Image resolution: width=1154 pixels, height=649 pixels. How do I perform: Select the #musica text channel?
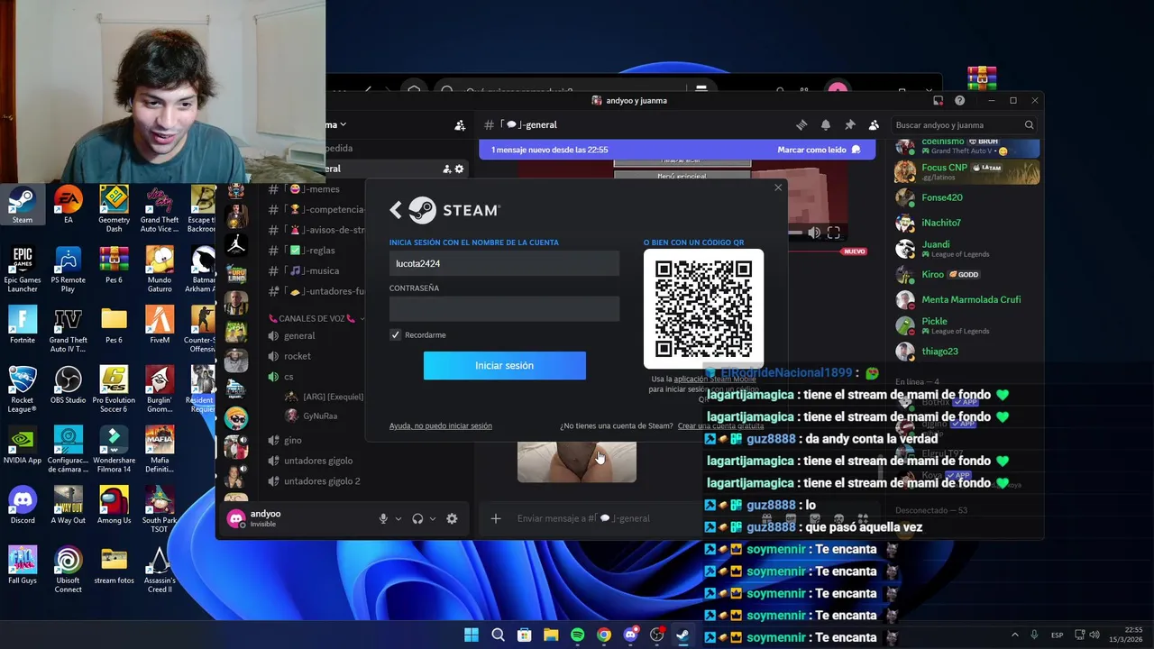(316, 270)
